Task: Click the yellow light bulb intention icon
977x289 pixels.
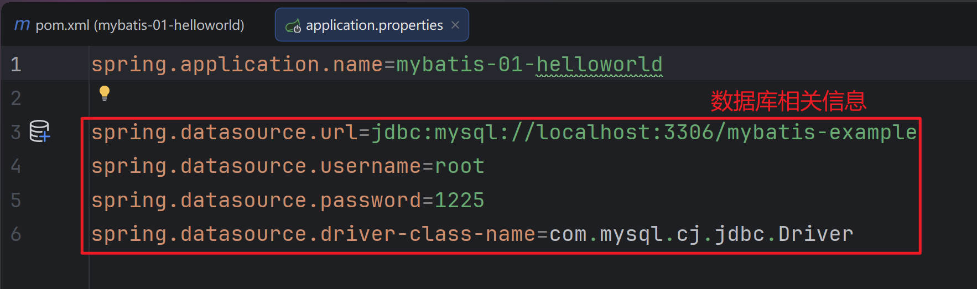Action: click(x=104, y=93)
